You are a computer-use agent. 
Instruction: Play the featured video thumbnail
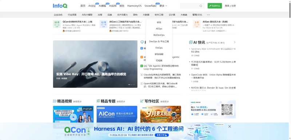click(x=73, y=117)
